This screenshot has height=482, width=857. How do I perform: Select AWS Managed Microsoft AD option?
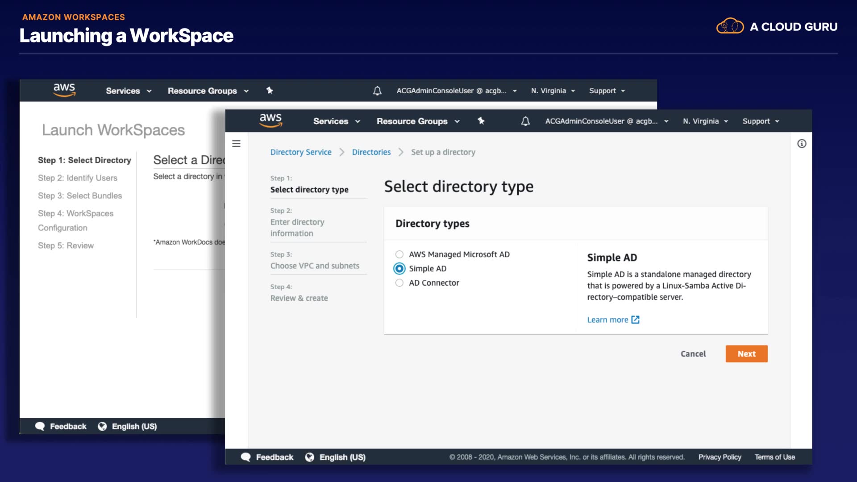click(399, 254)
